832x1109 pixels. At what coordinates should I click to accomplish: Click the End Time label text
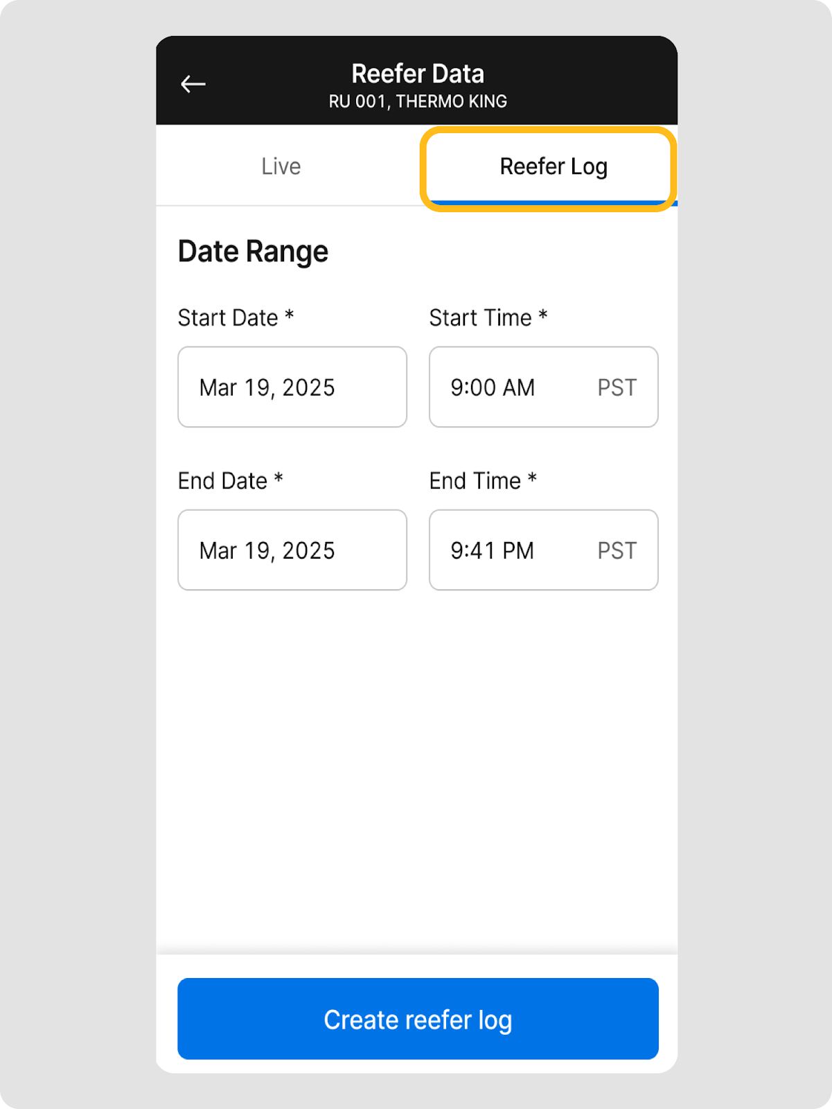point(475,481)
